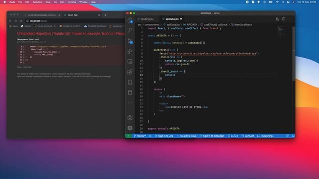The width and height of the screenshot is (319, 179).
Task: Open the Search view in VS Code
Action: 130,30
